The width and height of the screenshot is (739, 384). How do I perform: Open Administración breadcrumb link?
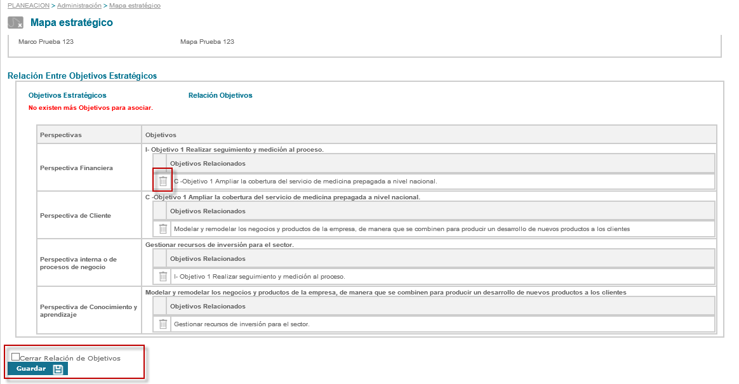(79, 6)
